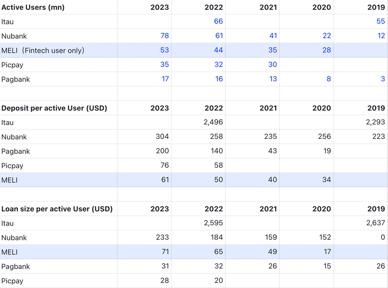Click Picpay 2021 active users value 30
Screen dimensions: 388x288
tap(273, 64)
